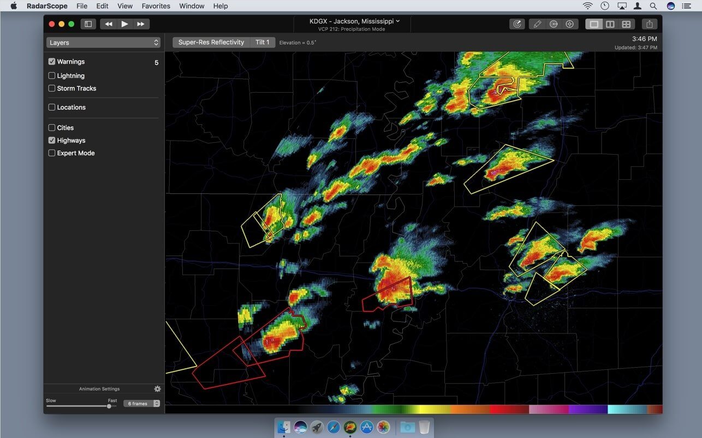Change the frames count stepper

[156, 403]
